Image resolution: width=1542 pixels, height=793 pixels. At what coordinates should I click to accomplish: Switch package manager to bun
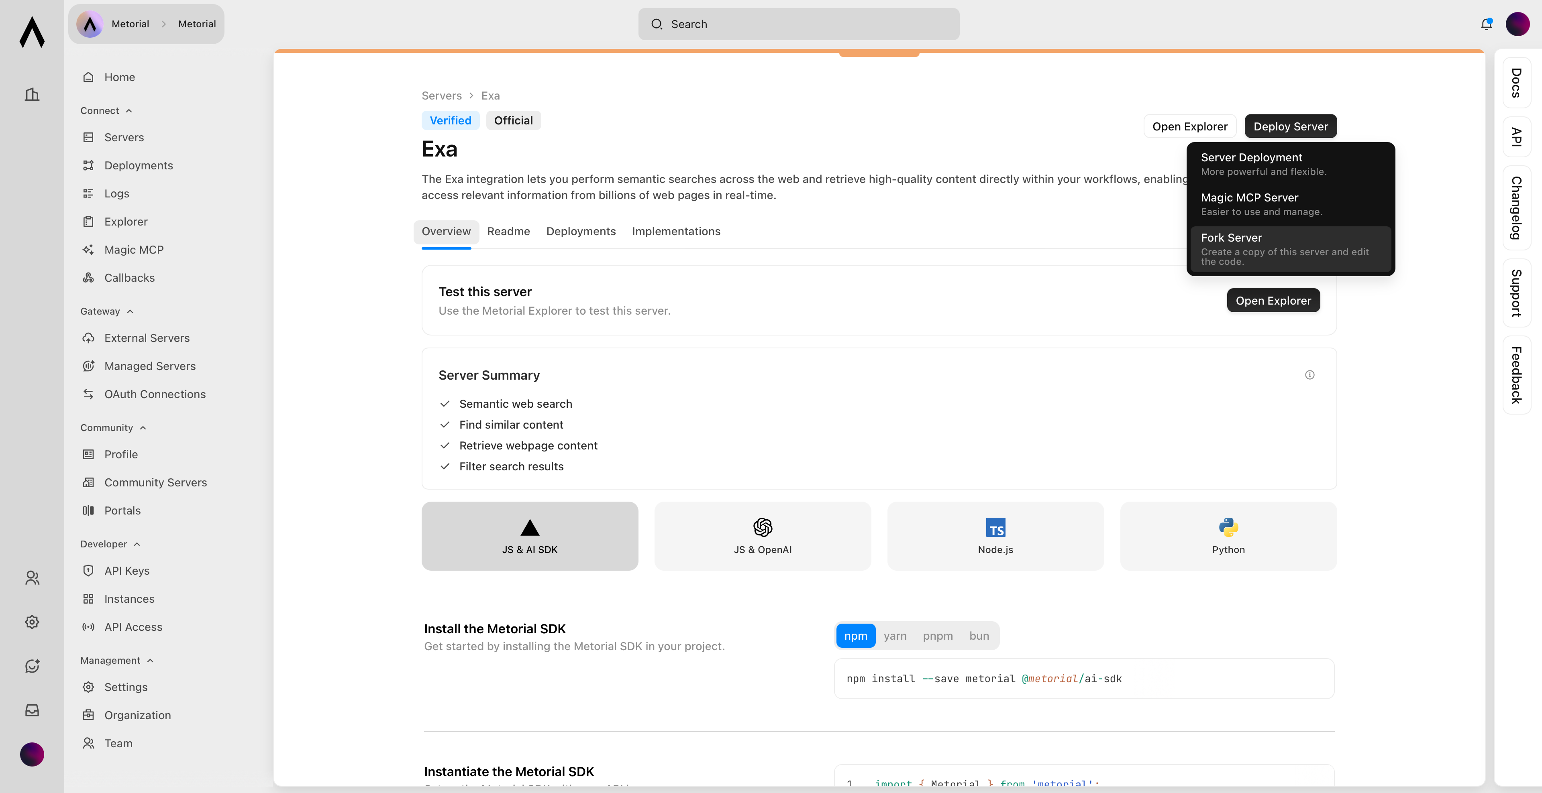pyautogui.click(x=979, y=636)
